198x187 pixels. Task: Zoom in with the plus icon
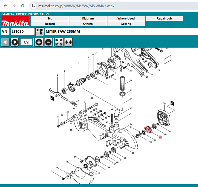coord(39,42)
